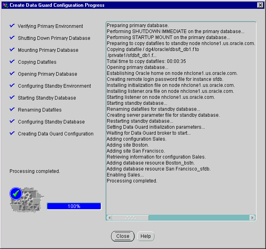Image resolution: width=266 pixels, height=249 pixels.
Task: Click log line Adding database resource San Francisco_sfdb
Action: coord(158,169)
